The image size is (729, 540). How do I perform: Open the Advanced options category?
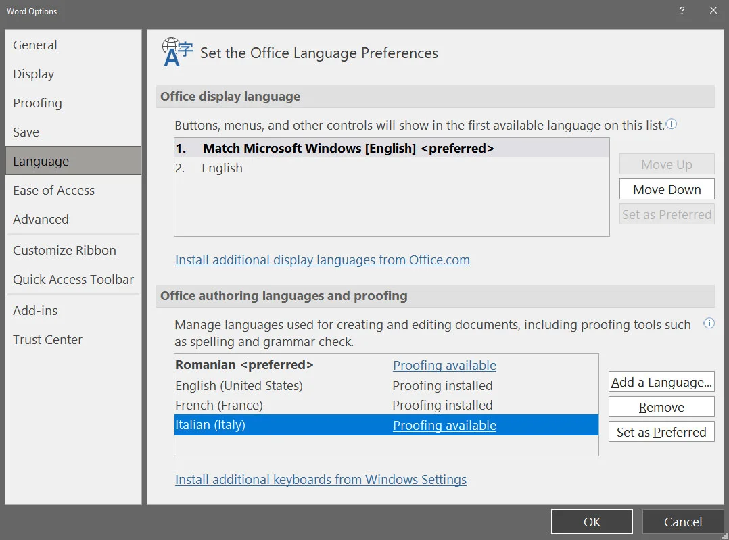[74, 220]
